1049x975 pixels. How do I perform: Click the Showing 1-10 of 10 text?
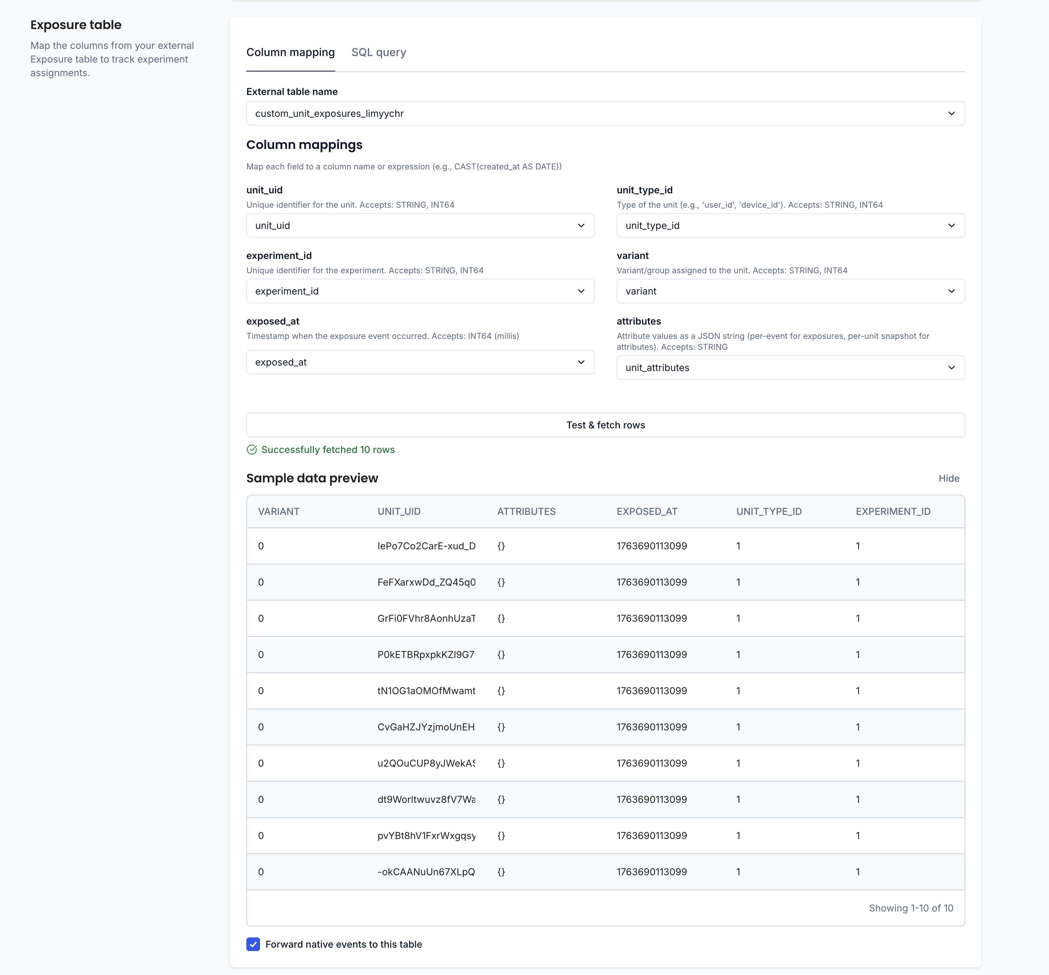pyautogui.click(x=911, y=908)
